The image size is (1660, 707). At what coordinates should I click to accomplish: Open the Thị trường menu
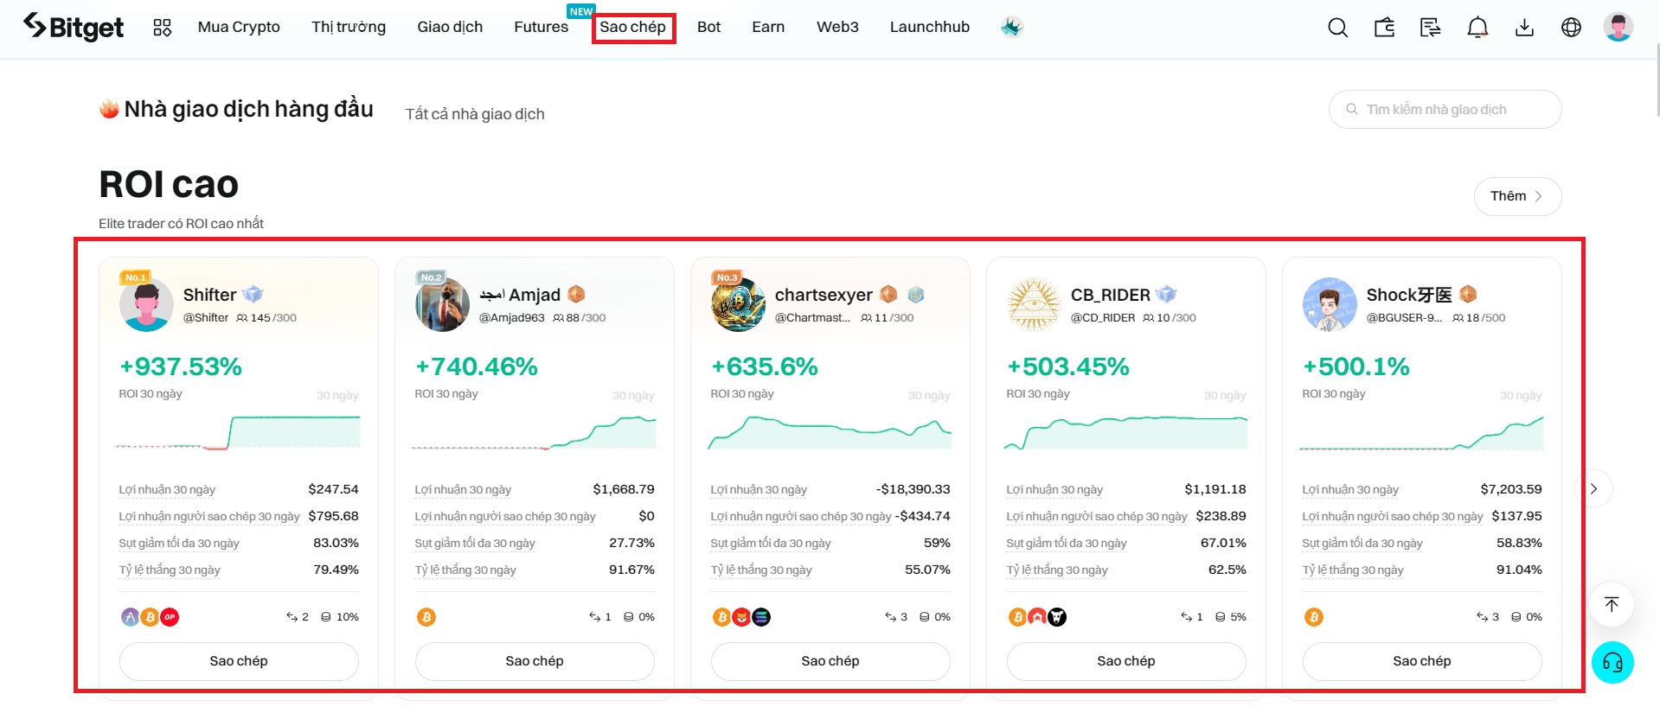349,27
